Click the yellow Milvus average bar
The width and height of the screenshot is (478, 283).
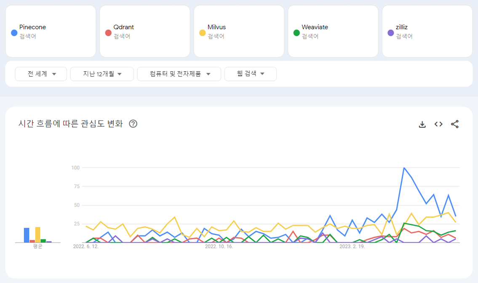[37, 235]
